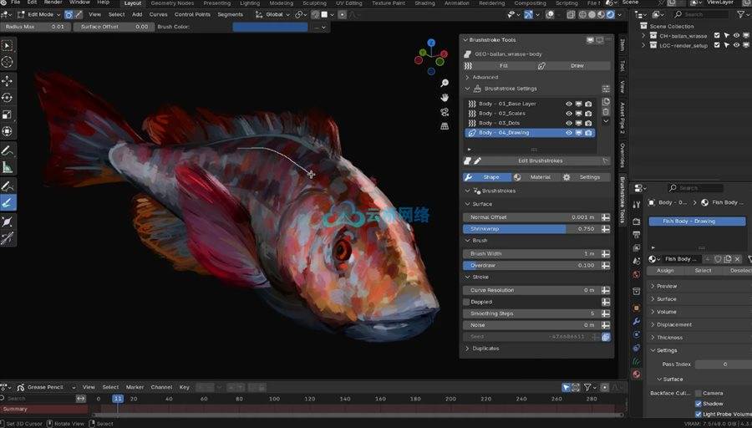The height and width of the screenshot is (428, 752).
Task: Click Assign material button
Action: [x=665, y=271]
